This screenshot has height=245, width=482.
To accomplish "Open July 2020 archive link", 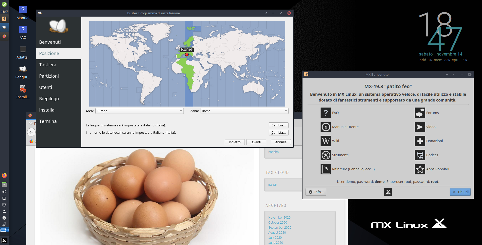I will pos(275,237).
